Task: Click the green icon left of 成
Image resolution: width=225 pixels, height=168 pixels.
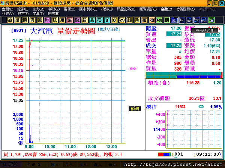Action: click(x=166, y=20)
